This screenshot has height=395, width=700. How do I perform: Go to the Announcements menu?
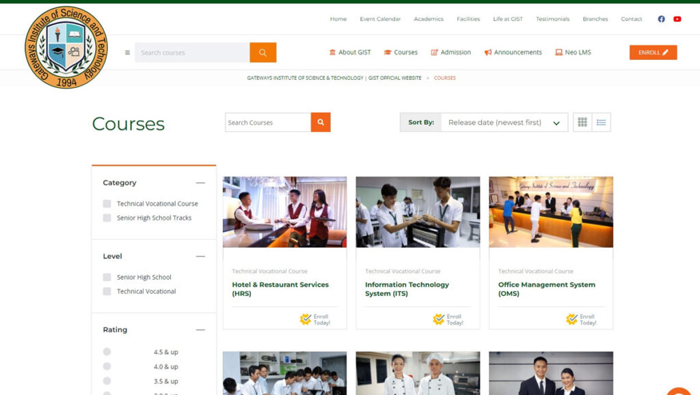point(513,53)
